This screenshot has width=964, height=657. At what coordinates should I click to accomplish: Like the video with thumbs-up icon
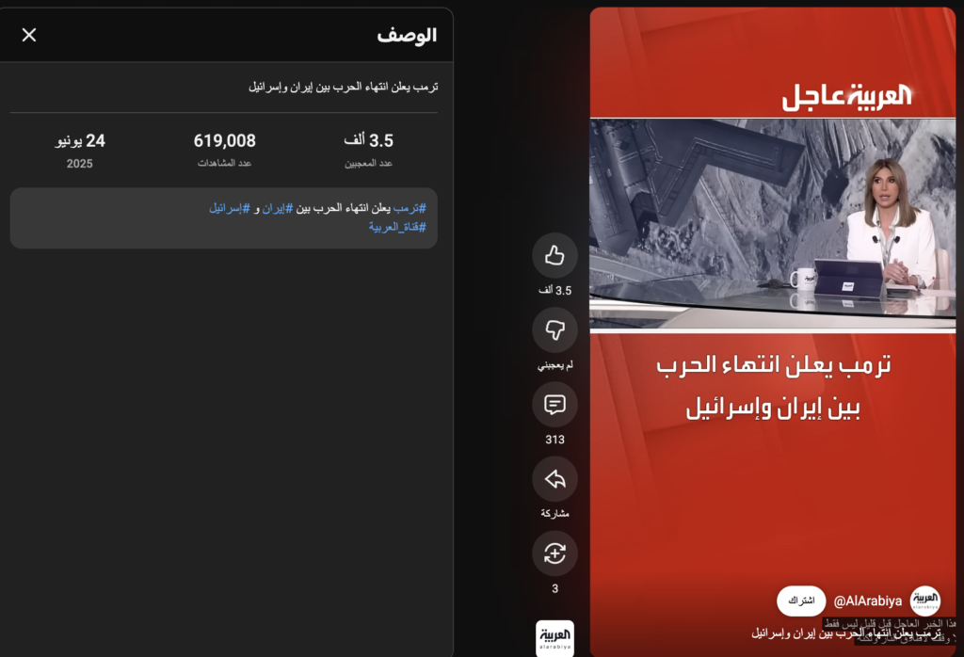pos(554,255)
